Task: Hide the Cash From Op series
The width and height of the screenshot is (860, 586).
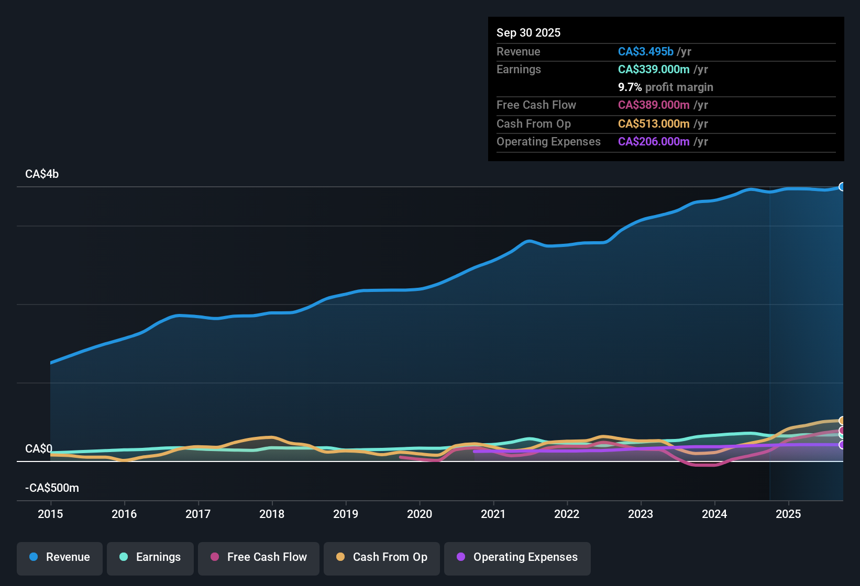Action: [x=382, y=557]
